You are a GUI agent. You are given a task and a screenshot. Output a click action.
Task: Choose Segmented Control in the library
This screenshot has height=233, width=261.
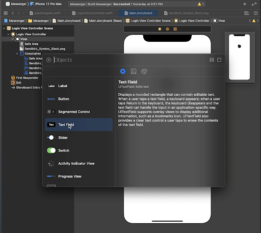(x=79, y=112)
